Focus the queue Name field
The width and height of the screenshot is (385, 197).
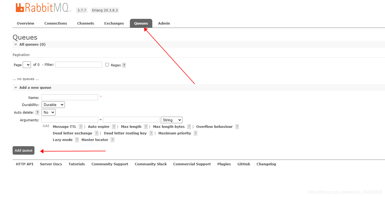pyautogui.click(x=70, y=97)
